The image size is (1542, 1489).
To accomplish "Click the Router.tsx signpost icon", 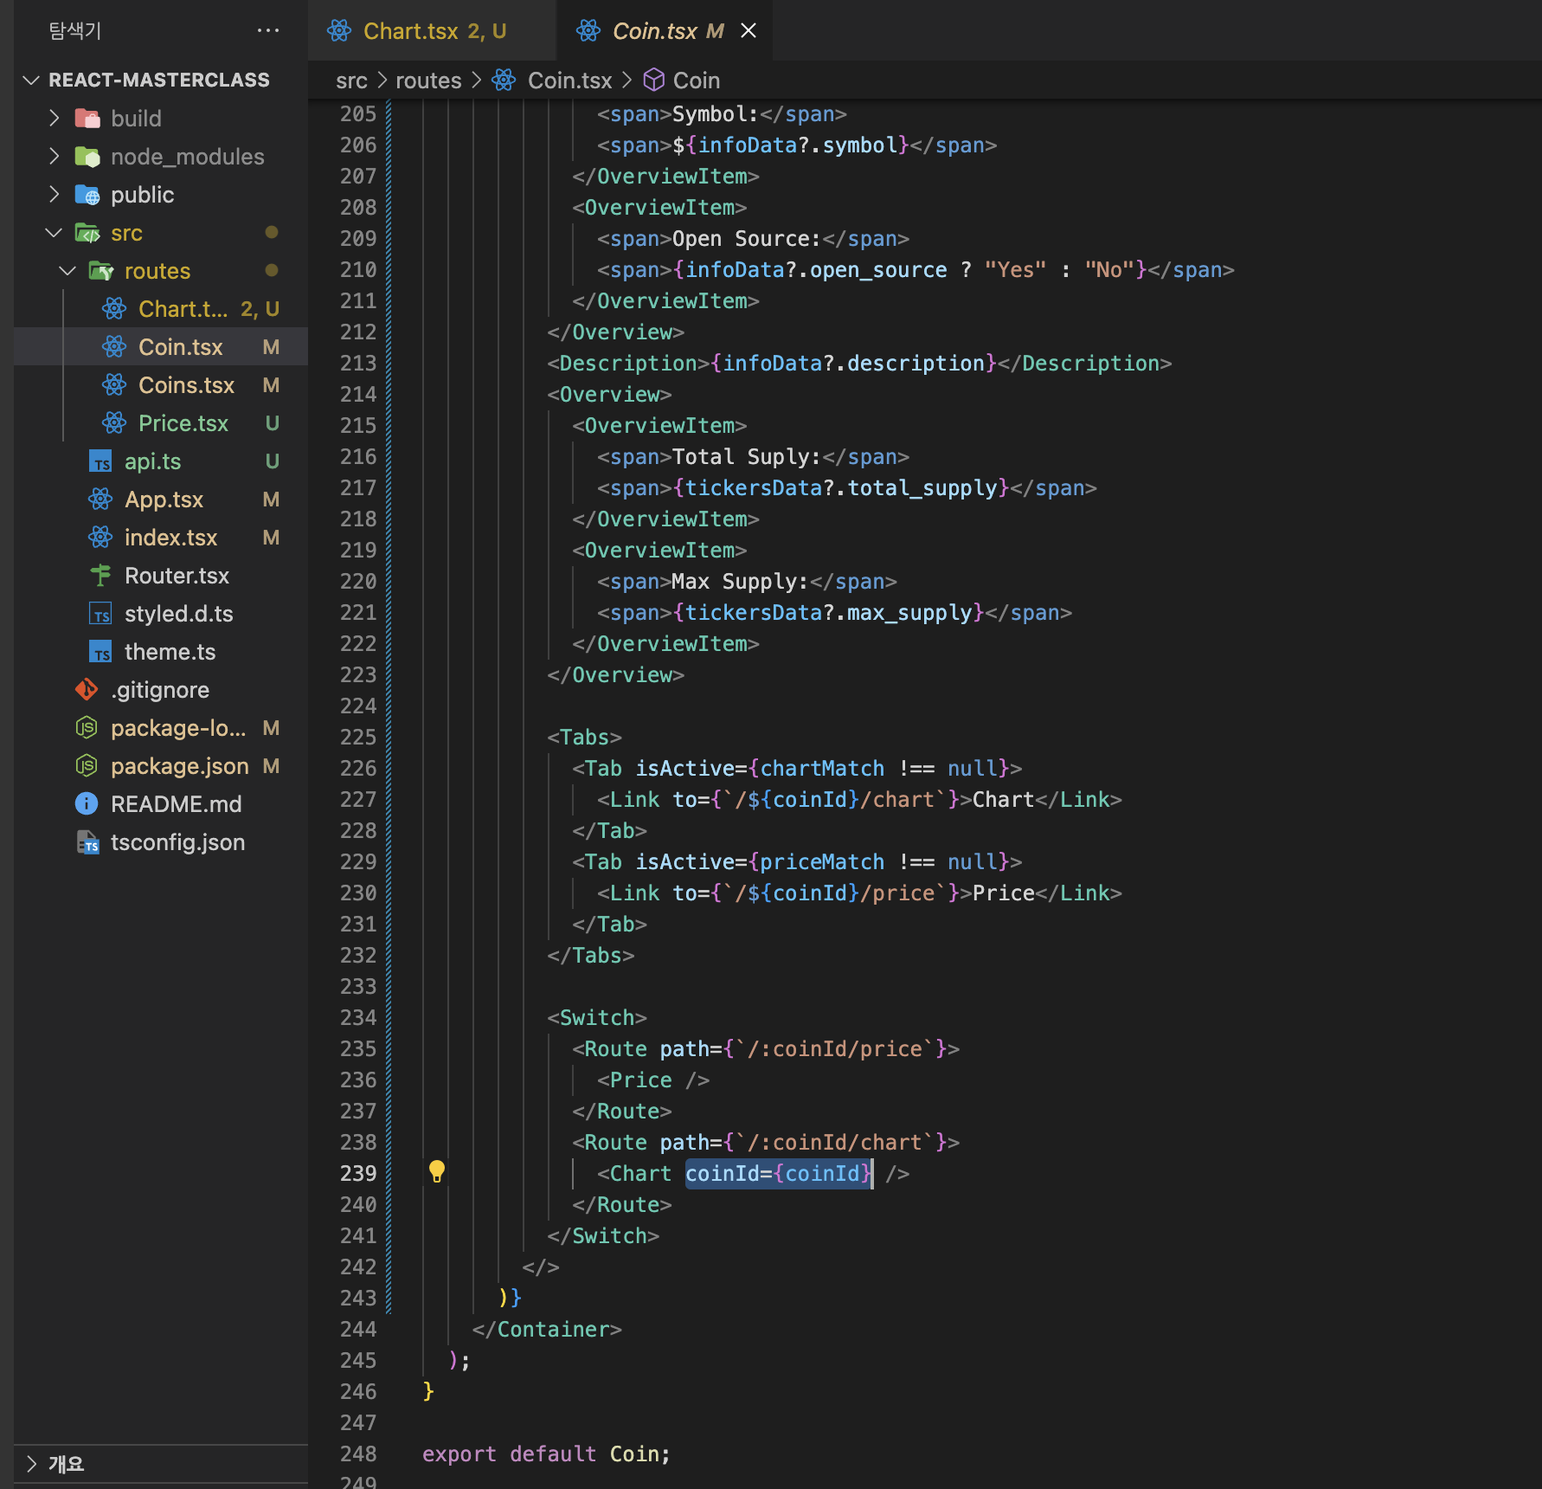I will point(100,576).
